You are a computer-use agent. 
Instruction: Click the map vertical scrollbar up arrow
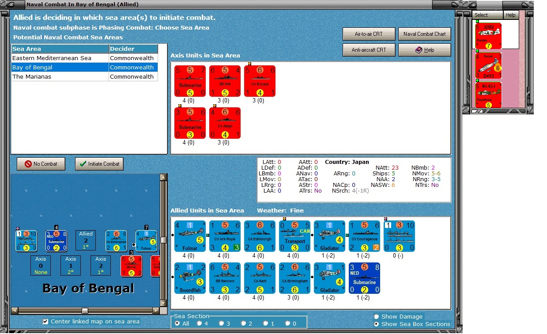click(164, 178)
